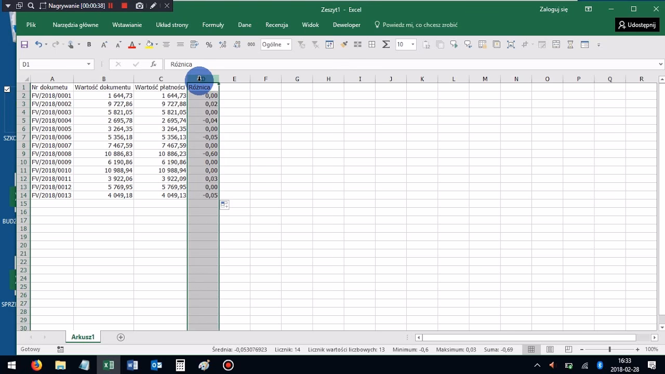665x374 pixels.
Task: Insert function using the fx icon
Action: pos(153,64)
